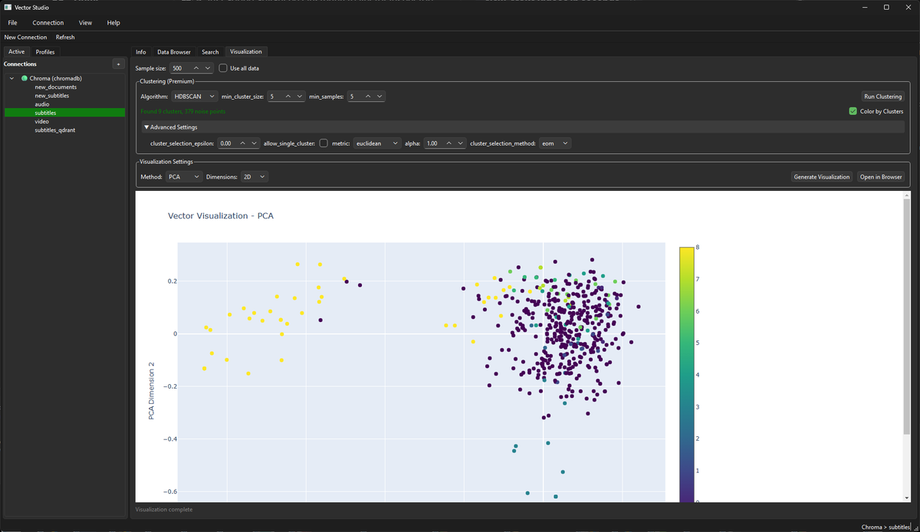Click the Generate Visualization button
Screen dimensions: 920x532
coord(822,177)
